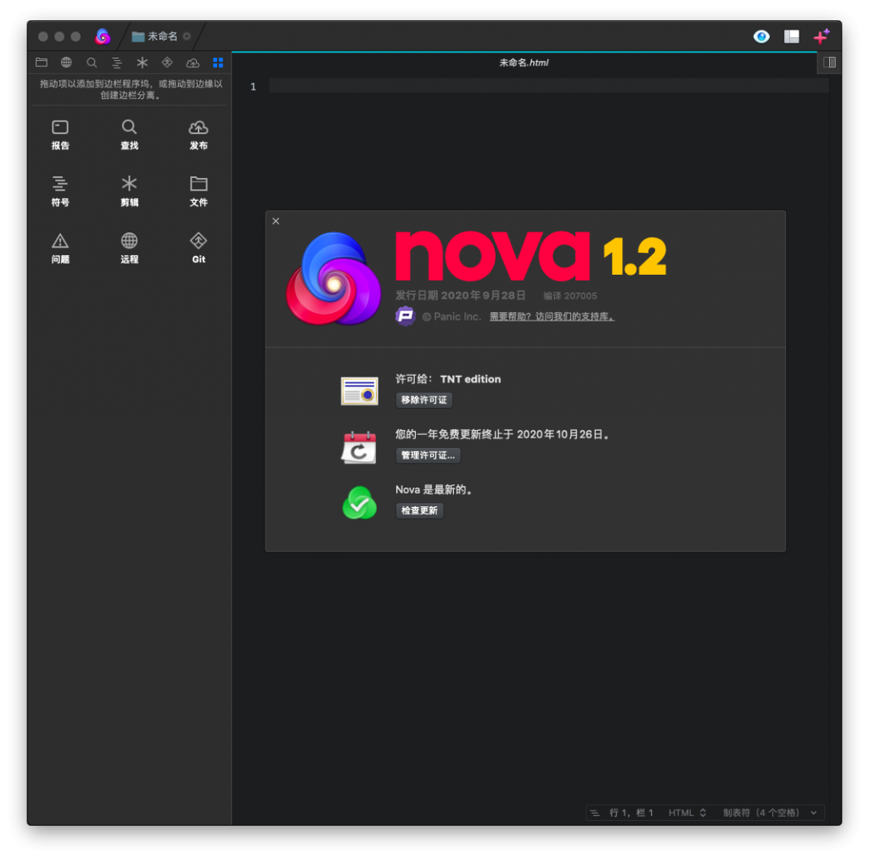Click the 行 1, 栏 1 cursor position indicator
The image size is (869, 859).
[631, 812]
